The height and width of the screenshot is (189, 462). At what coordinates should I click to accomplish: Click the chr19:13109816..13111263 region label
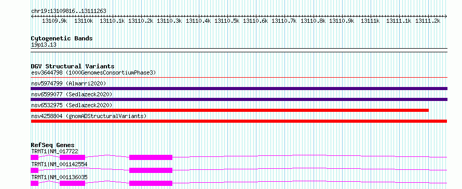(x=69, y=11)
